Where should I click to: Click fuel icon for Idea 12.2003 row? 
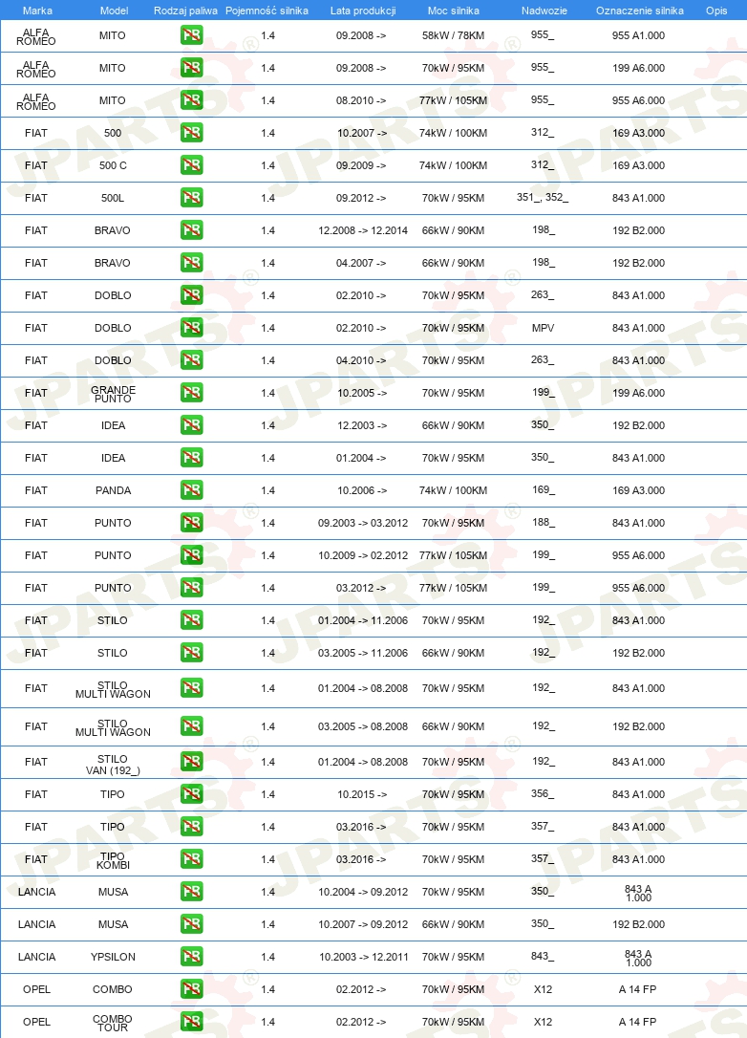point(192,425)
